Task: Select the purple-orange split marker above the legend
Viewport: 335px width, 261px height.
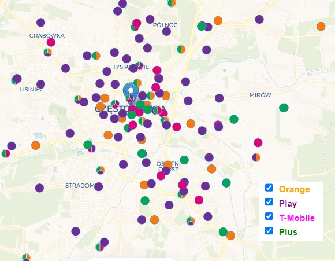Action: 256,157
